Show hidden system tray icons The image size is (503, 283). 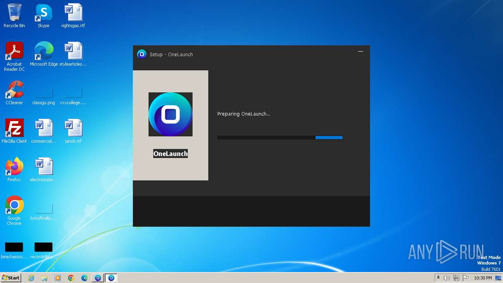tap(438, 278)
